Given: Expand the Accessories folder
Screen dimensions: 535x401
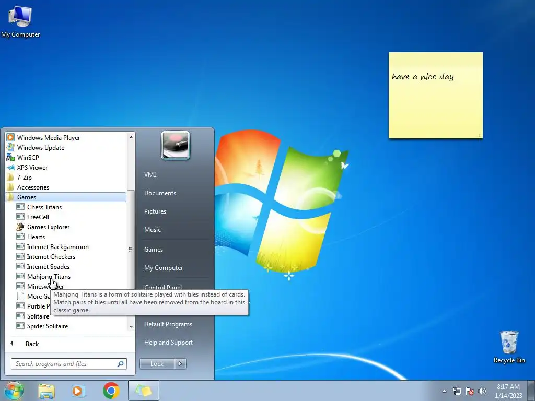Looking at the screenshot, I should 65,187.
